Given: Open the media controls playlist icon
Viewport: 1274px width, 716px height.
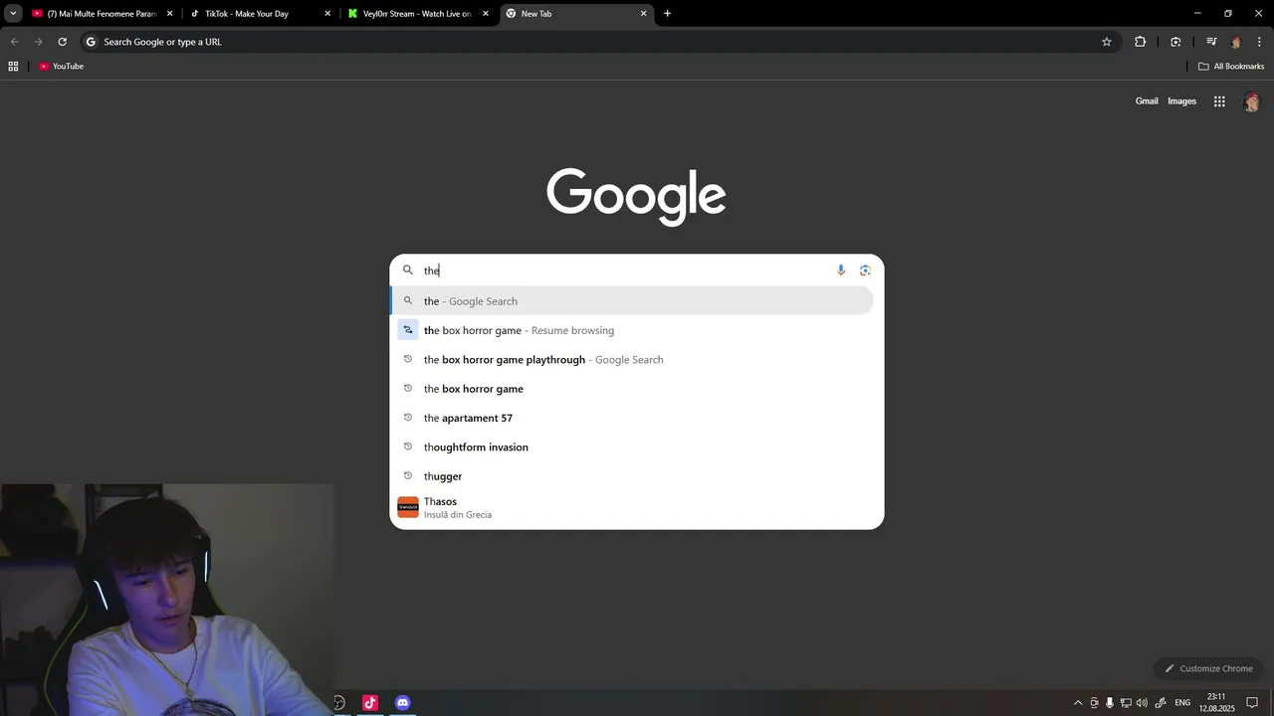Looking at the screenshot, I should (x=1211, y=42).
